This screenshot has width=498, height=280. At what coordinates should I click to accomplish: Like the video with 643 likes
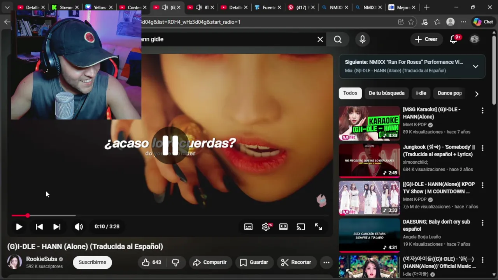click(x=152, y=262)
